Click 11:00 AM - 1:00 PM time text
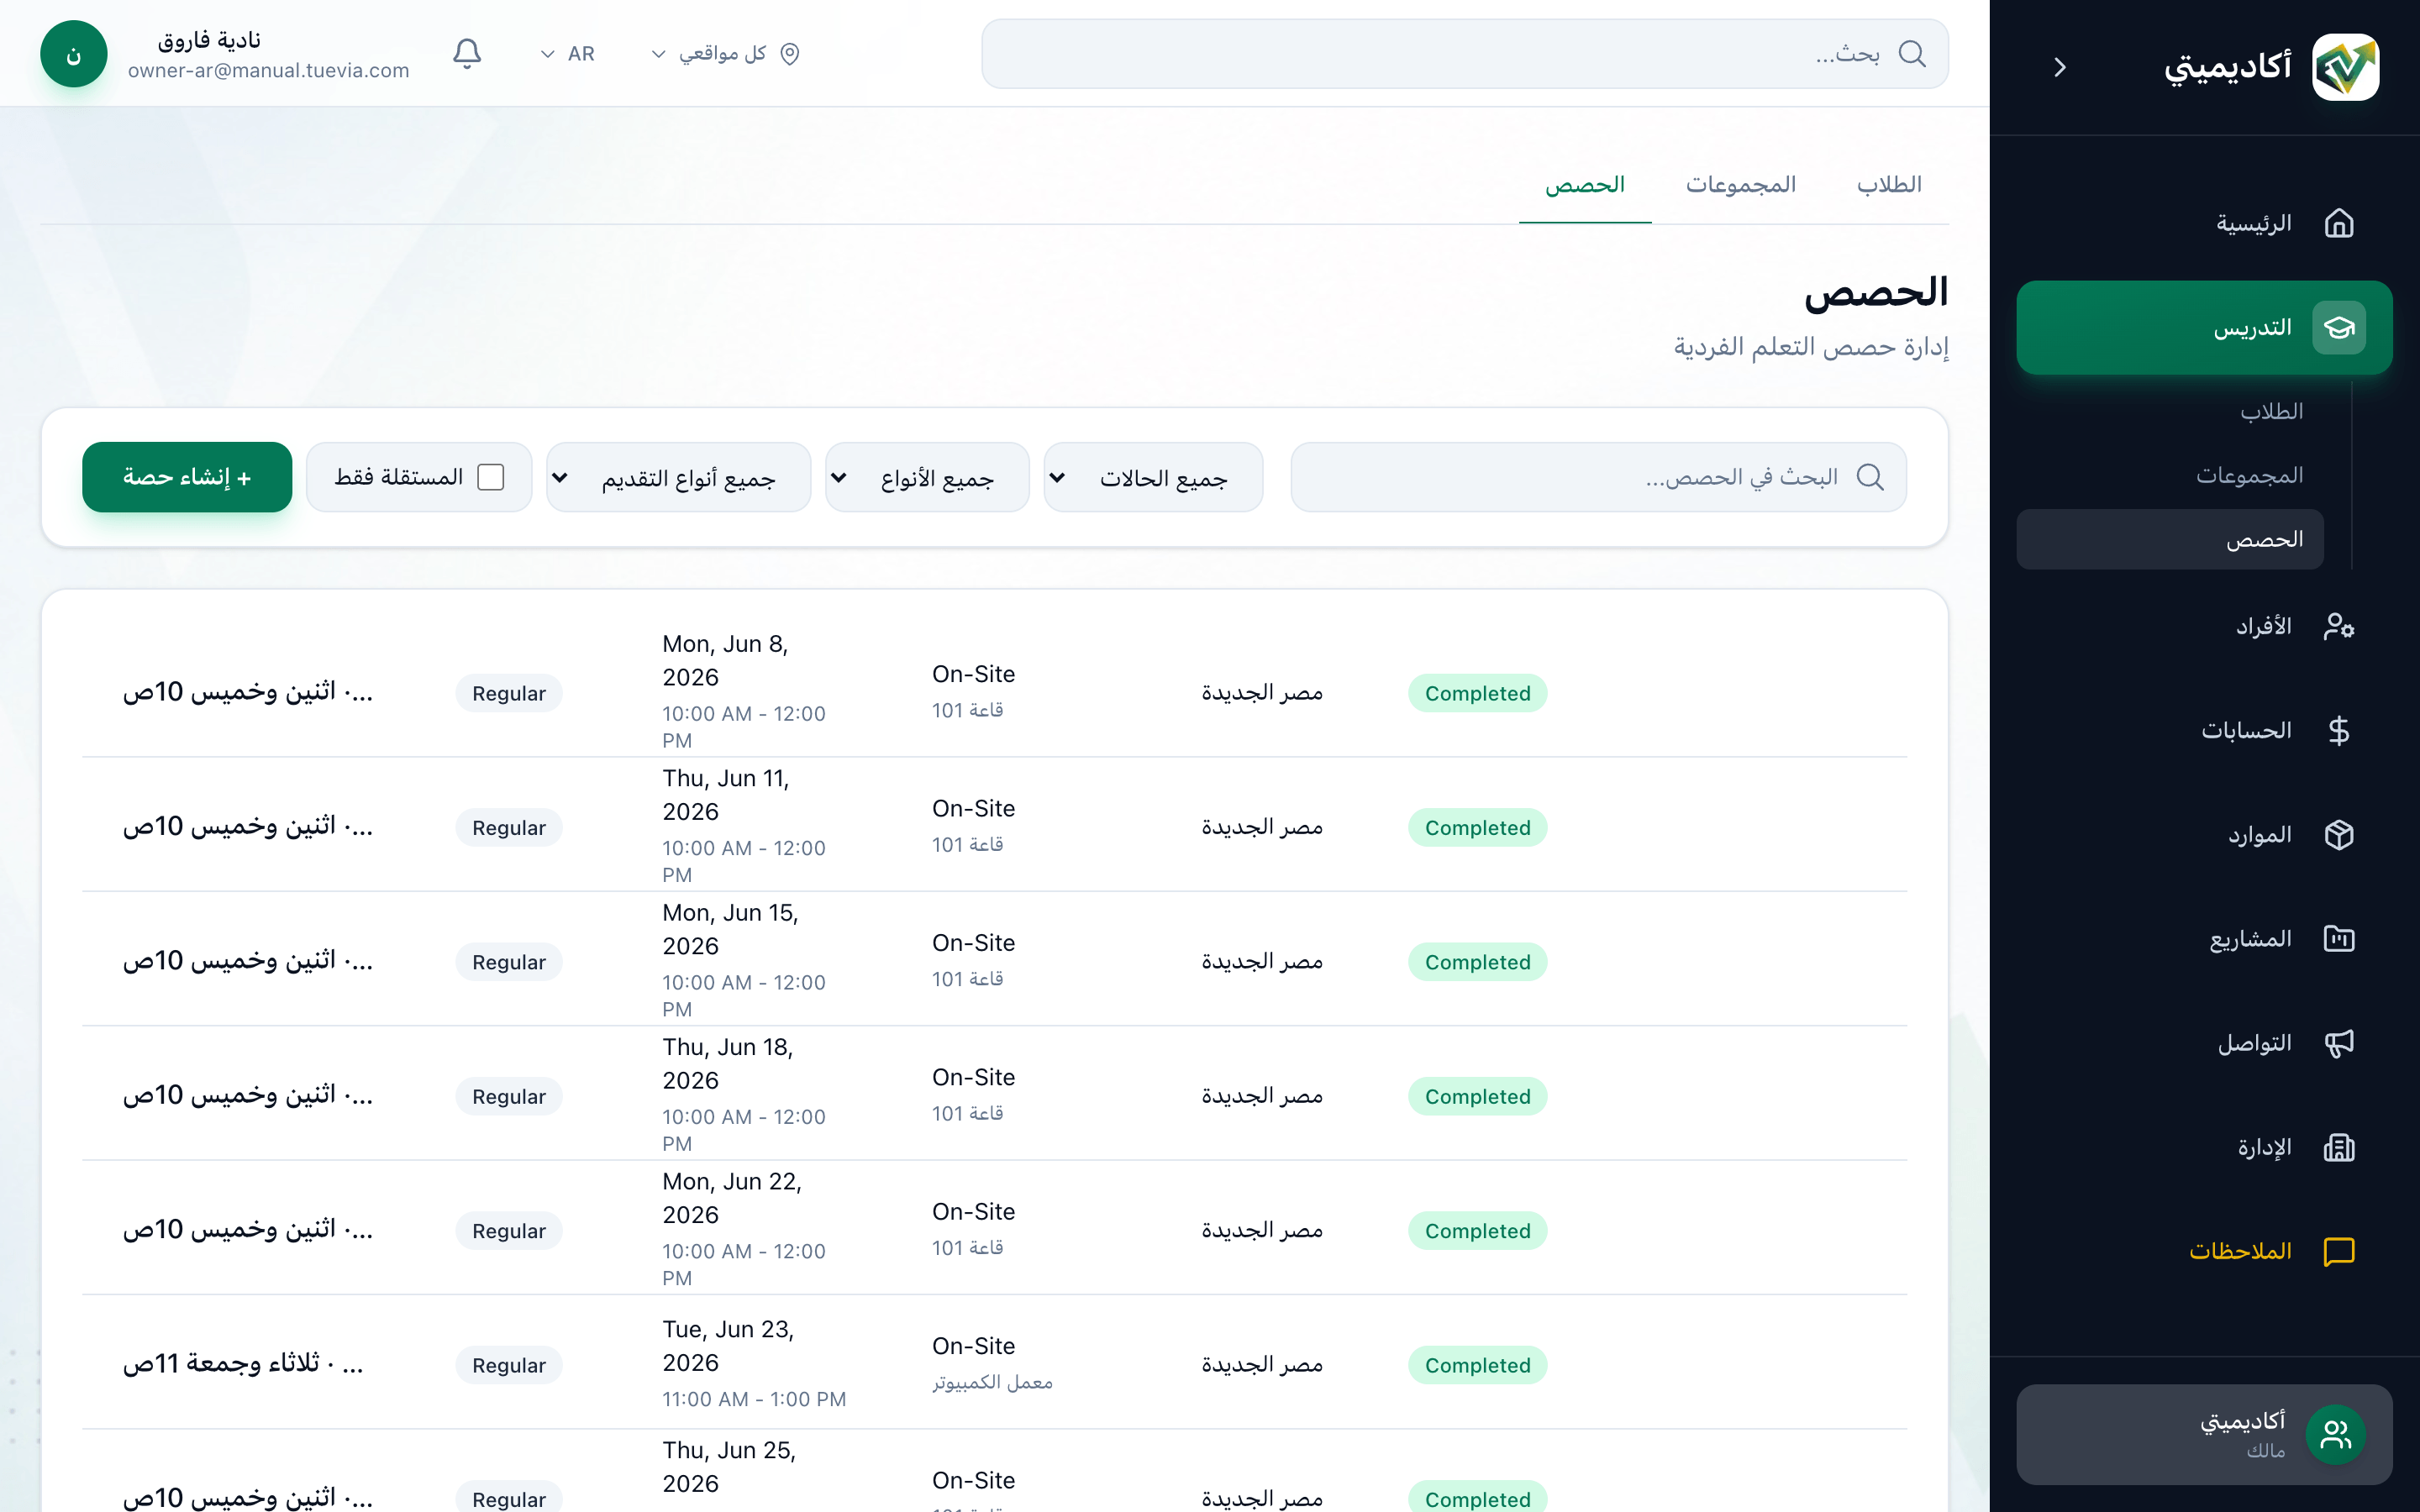2420x1512 pixels. [754, 1399]
